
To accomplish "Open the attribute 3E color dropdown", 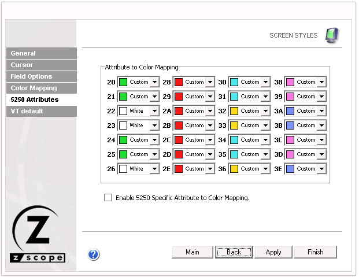I will point(321,169).
